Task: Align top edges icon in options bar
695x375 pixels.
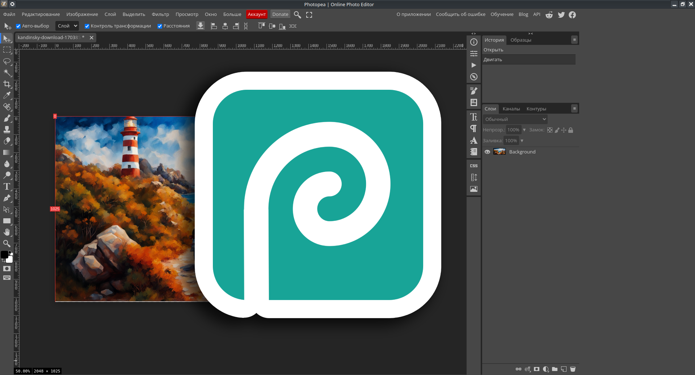Action: tap(261, 26)
